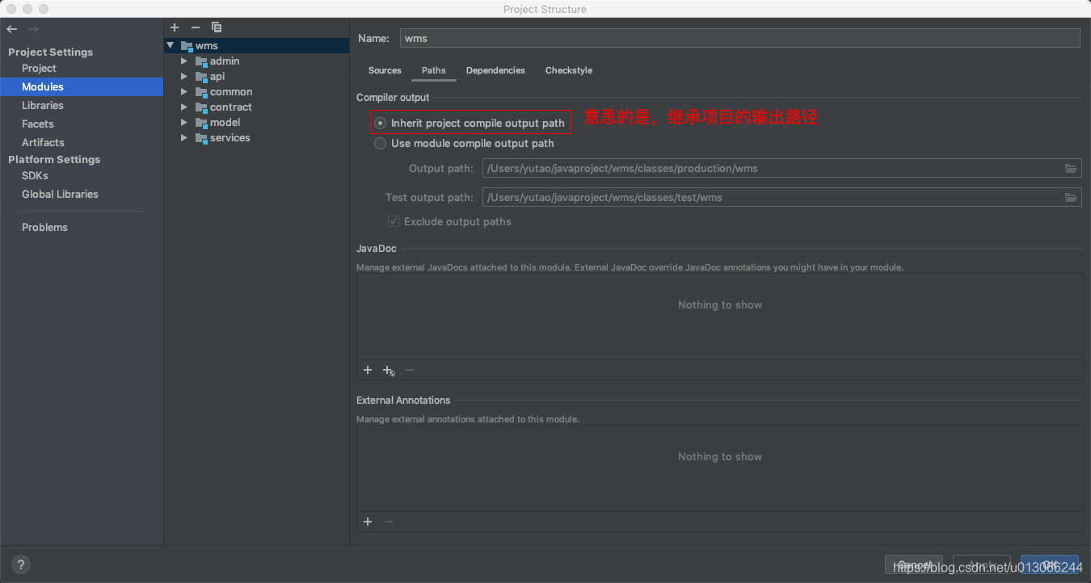The image size is (1091, 583).
Task: Browse for Test output path folder
Action: click(x=1071, y=197)
